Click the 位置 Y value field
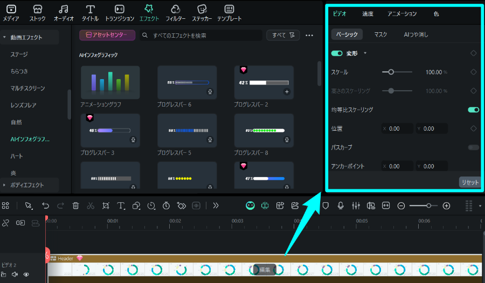The image size is (485, 283). click(432, 129)
